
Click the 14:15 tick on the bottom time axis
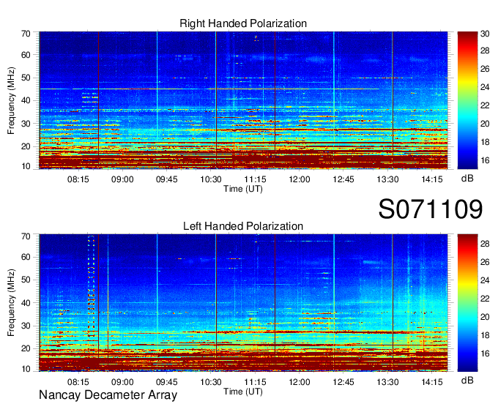click(432, 382)
